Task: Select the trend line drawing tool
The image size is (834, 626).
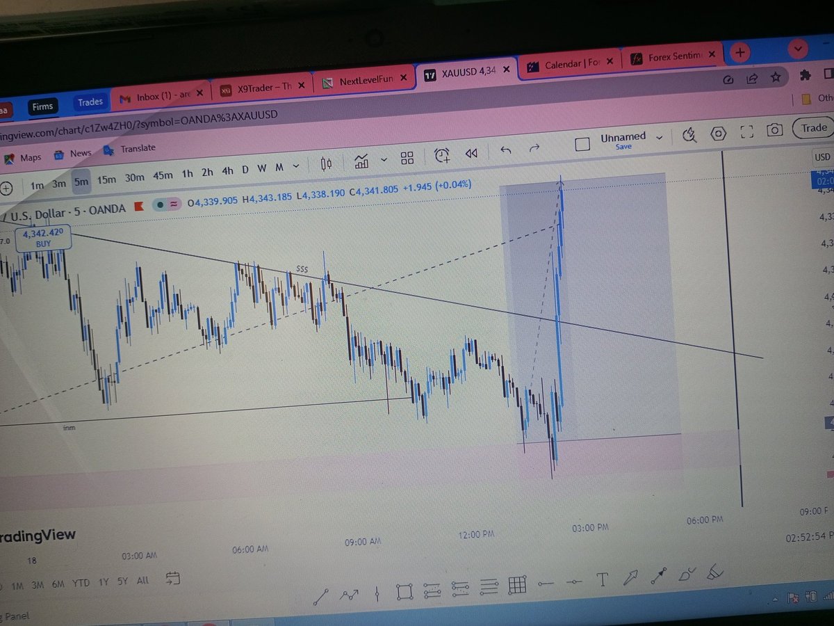Action: pos(321,596)
